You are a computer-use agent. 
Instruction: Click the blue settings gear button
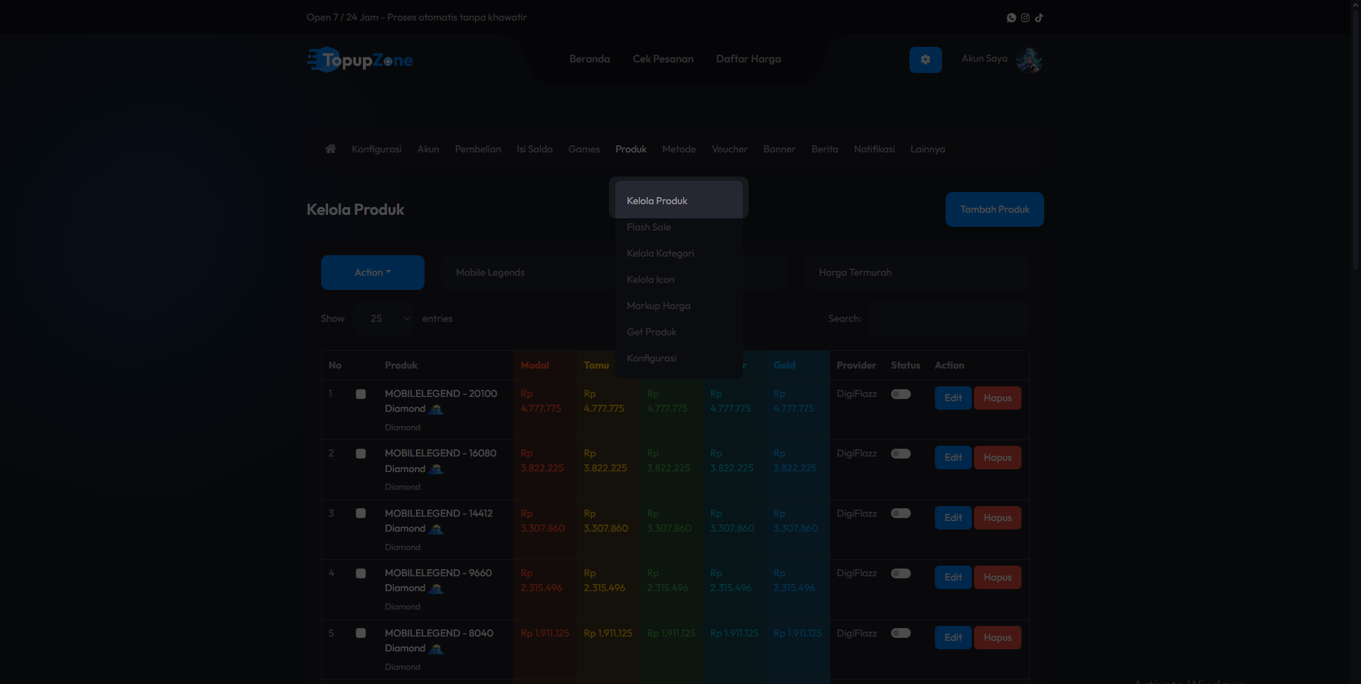926,60
